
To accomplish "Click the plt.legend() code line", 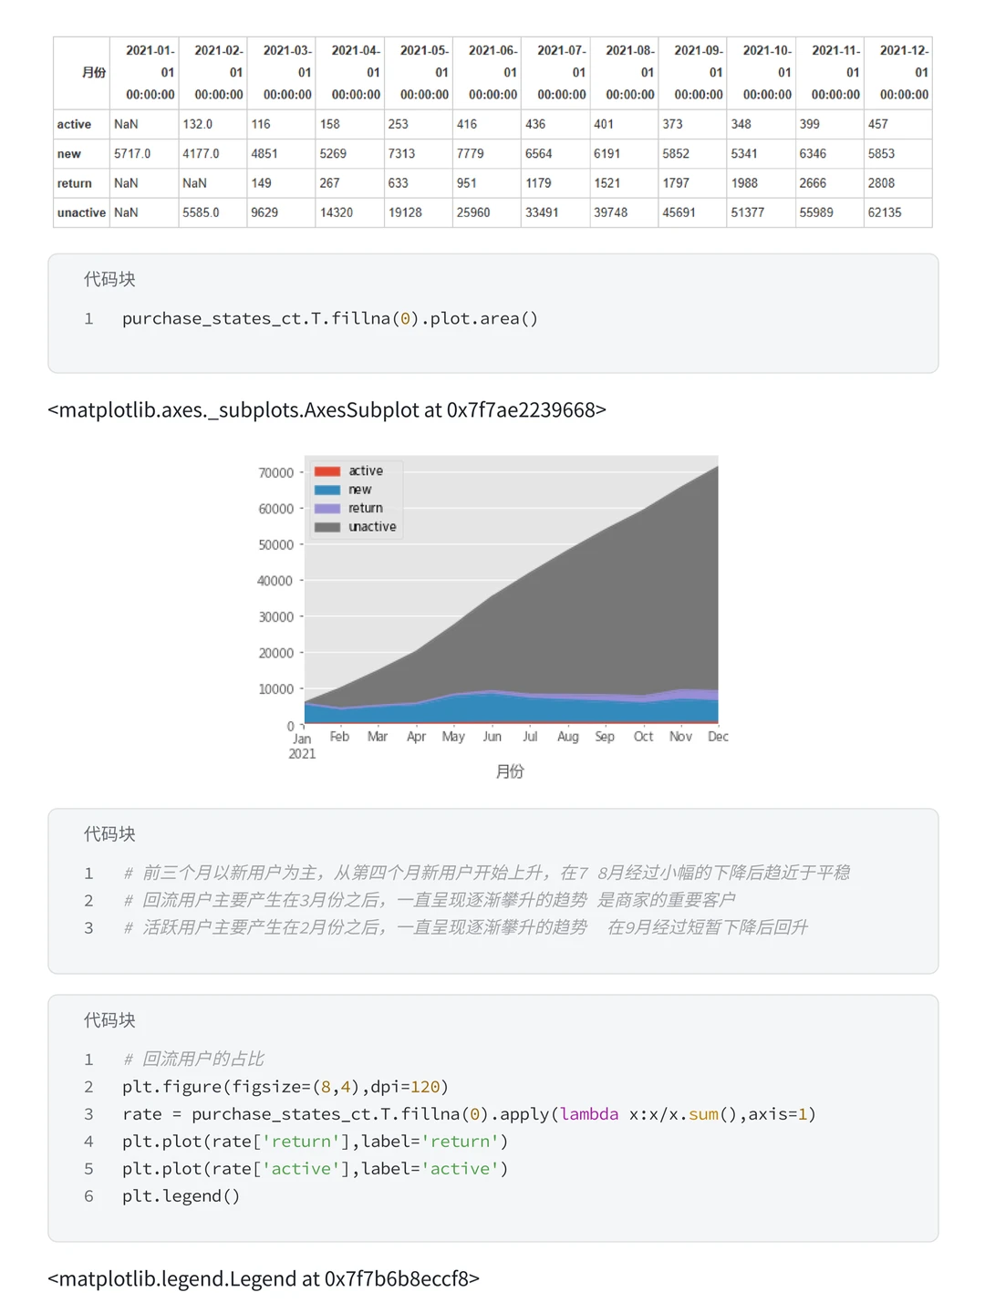I will [x=181, y=1195].
